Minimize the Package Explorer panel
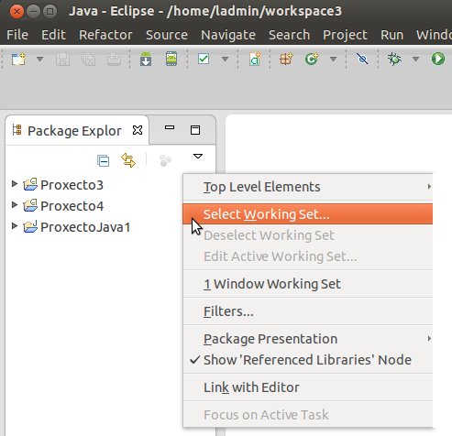The width and height of the screenshot is (452, 436). coord(170,127)
